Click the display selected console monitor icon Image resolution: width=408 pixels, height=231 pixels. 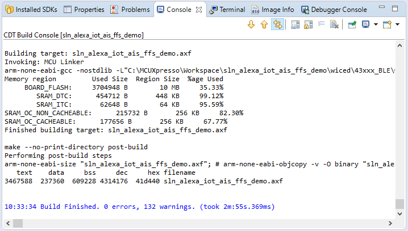tap(365, 24)
